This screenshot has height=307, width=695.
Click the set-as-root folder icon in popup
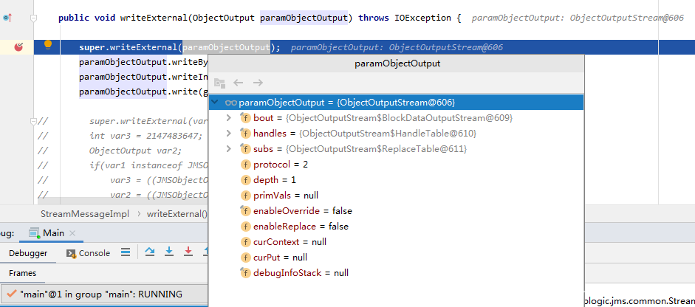[219, 83]
